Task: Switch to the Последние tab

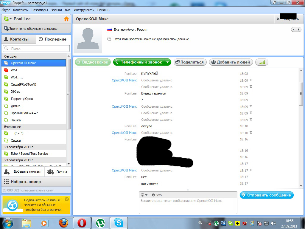Action: pos(53,39)
